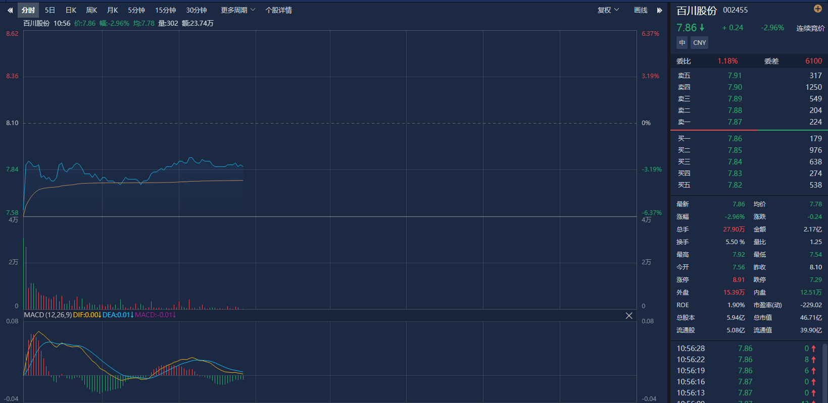Select the 5日 tab

50,10
